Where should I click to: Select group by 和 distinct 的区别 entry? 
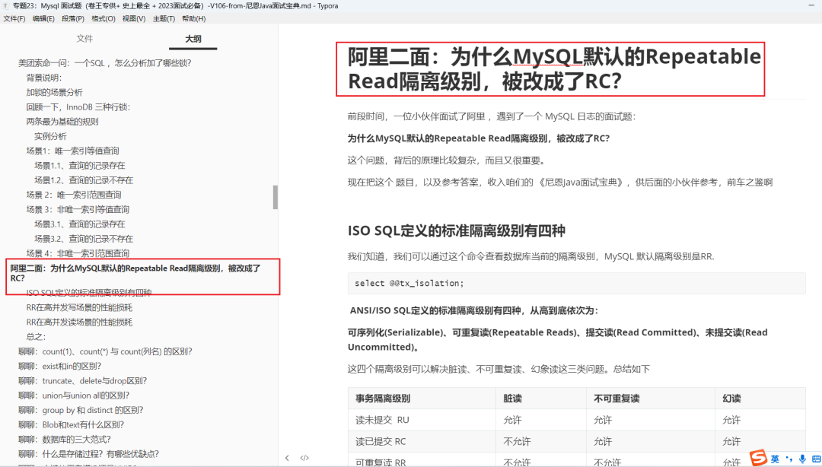point(81,411)
